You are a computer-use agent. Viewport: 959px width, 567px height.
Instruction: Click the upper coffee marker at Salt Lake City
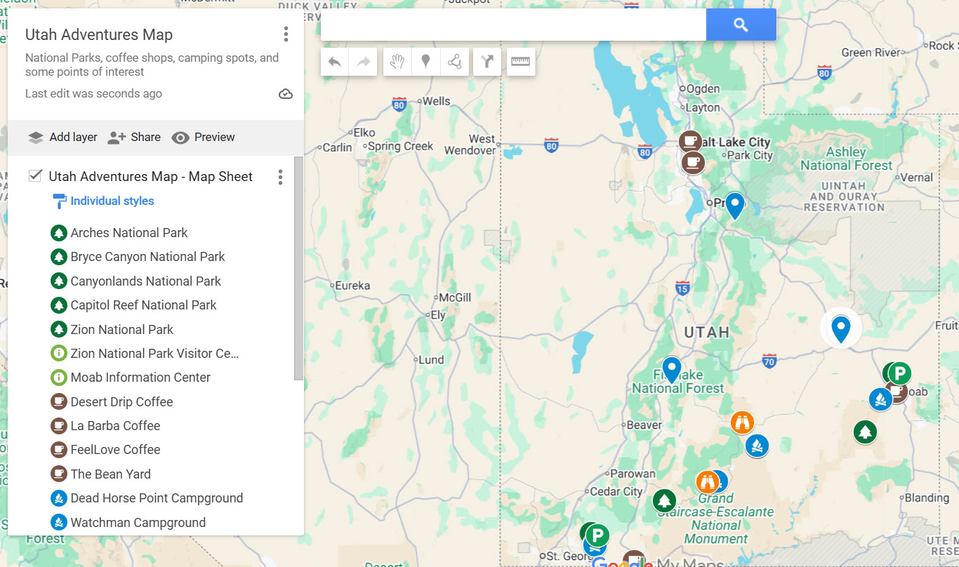[x=690, y=141]
